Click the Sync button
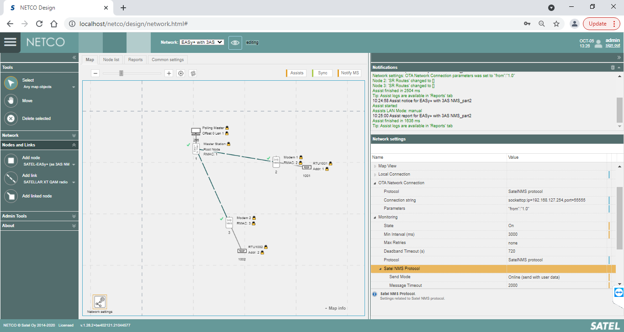Image resolution: width=624 pixels, height=332 pixels. 323,73
